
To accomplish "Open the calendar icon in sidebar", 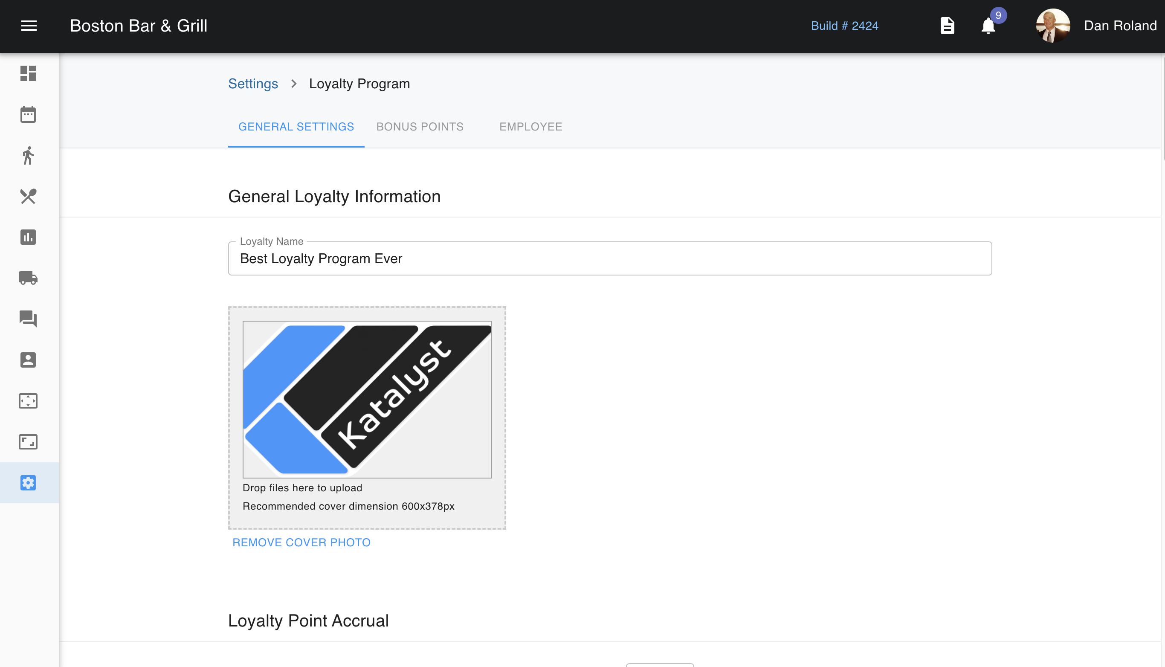I will pos(28,115).
